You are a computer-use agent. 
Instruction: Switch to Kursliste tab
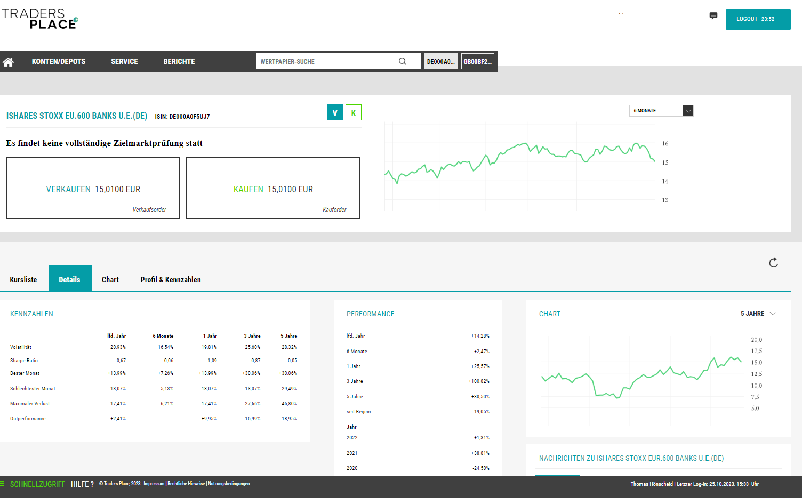tap(23, 280)
